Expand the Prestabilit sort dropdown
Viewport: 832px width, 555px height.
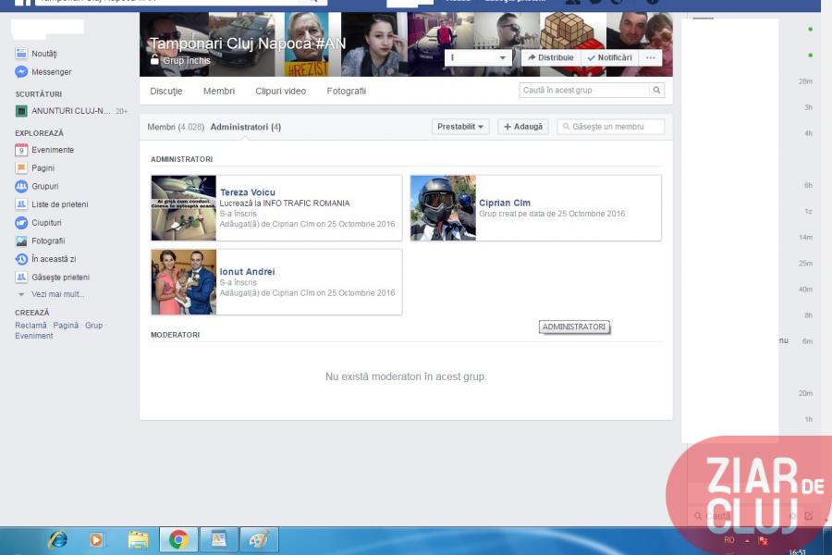click(460, 127)
